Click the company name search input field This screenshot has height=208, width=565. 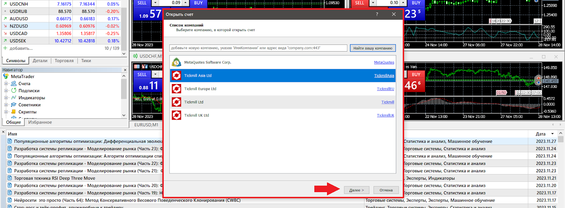pyautogui.click(x=258, y=48)
